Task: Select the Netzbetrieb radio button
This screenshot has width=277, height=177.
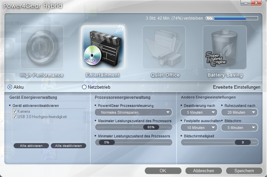Action: coord(84,87)
